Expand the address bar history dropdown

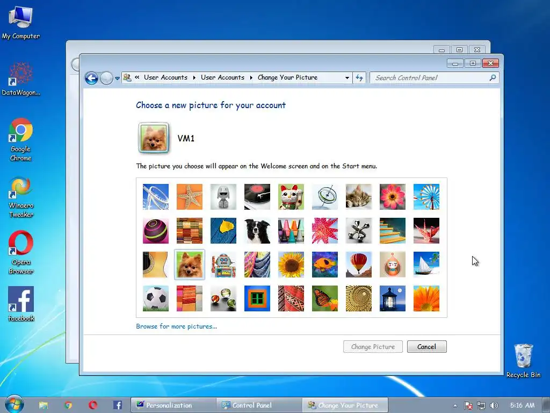(x=347, y=77)
